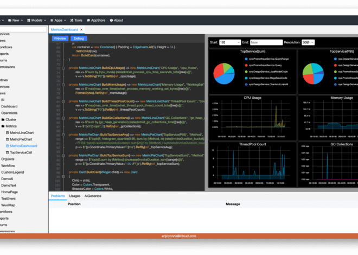
Task: Close the MetricsDashboard tab
Action: [x=81, y=30]
